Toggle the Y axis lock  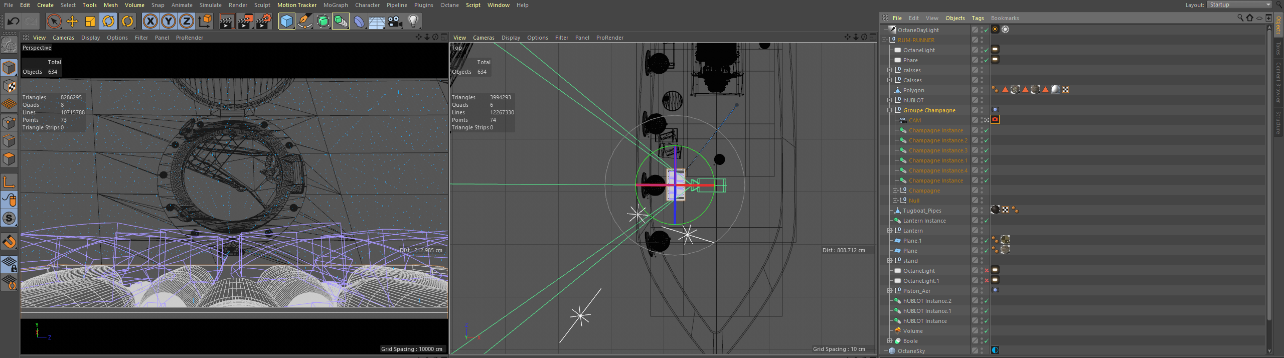(x=169, y=21)
